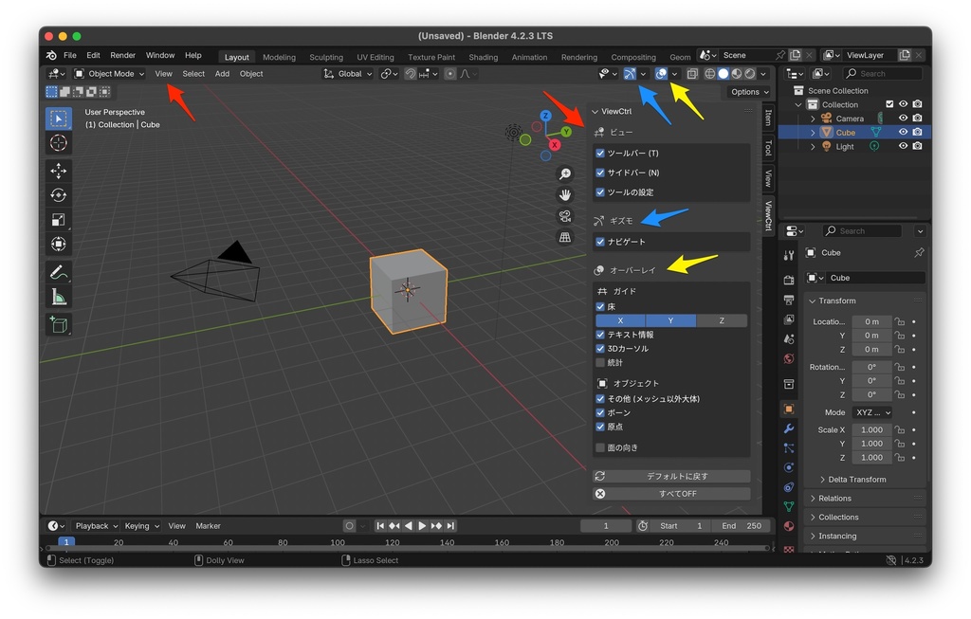Enable the 統計 checkbox

(600, 362)
